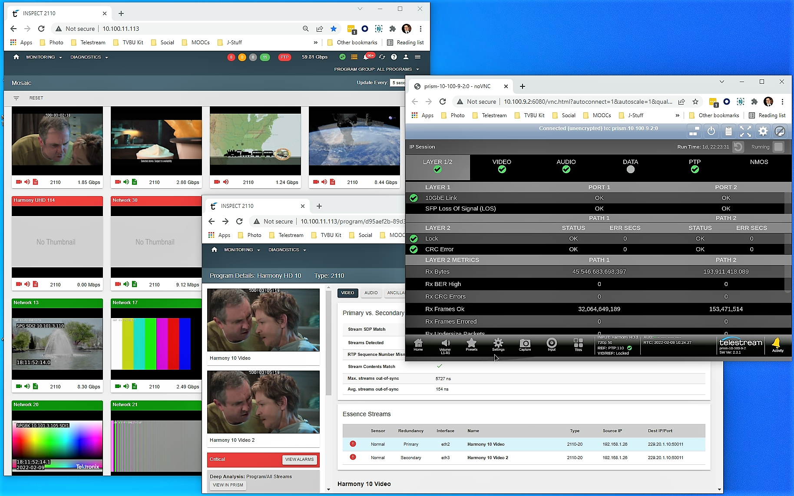Click the red PTP status badge
This screenshot has width=794, height=496.
pos(285,57)
